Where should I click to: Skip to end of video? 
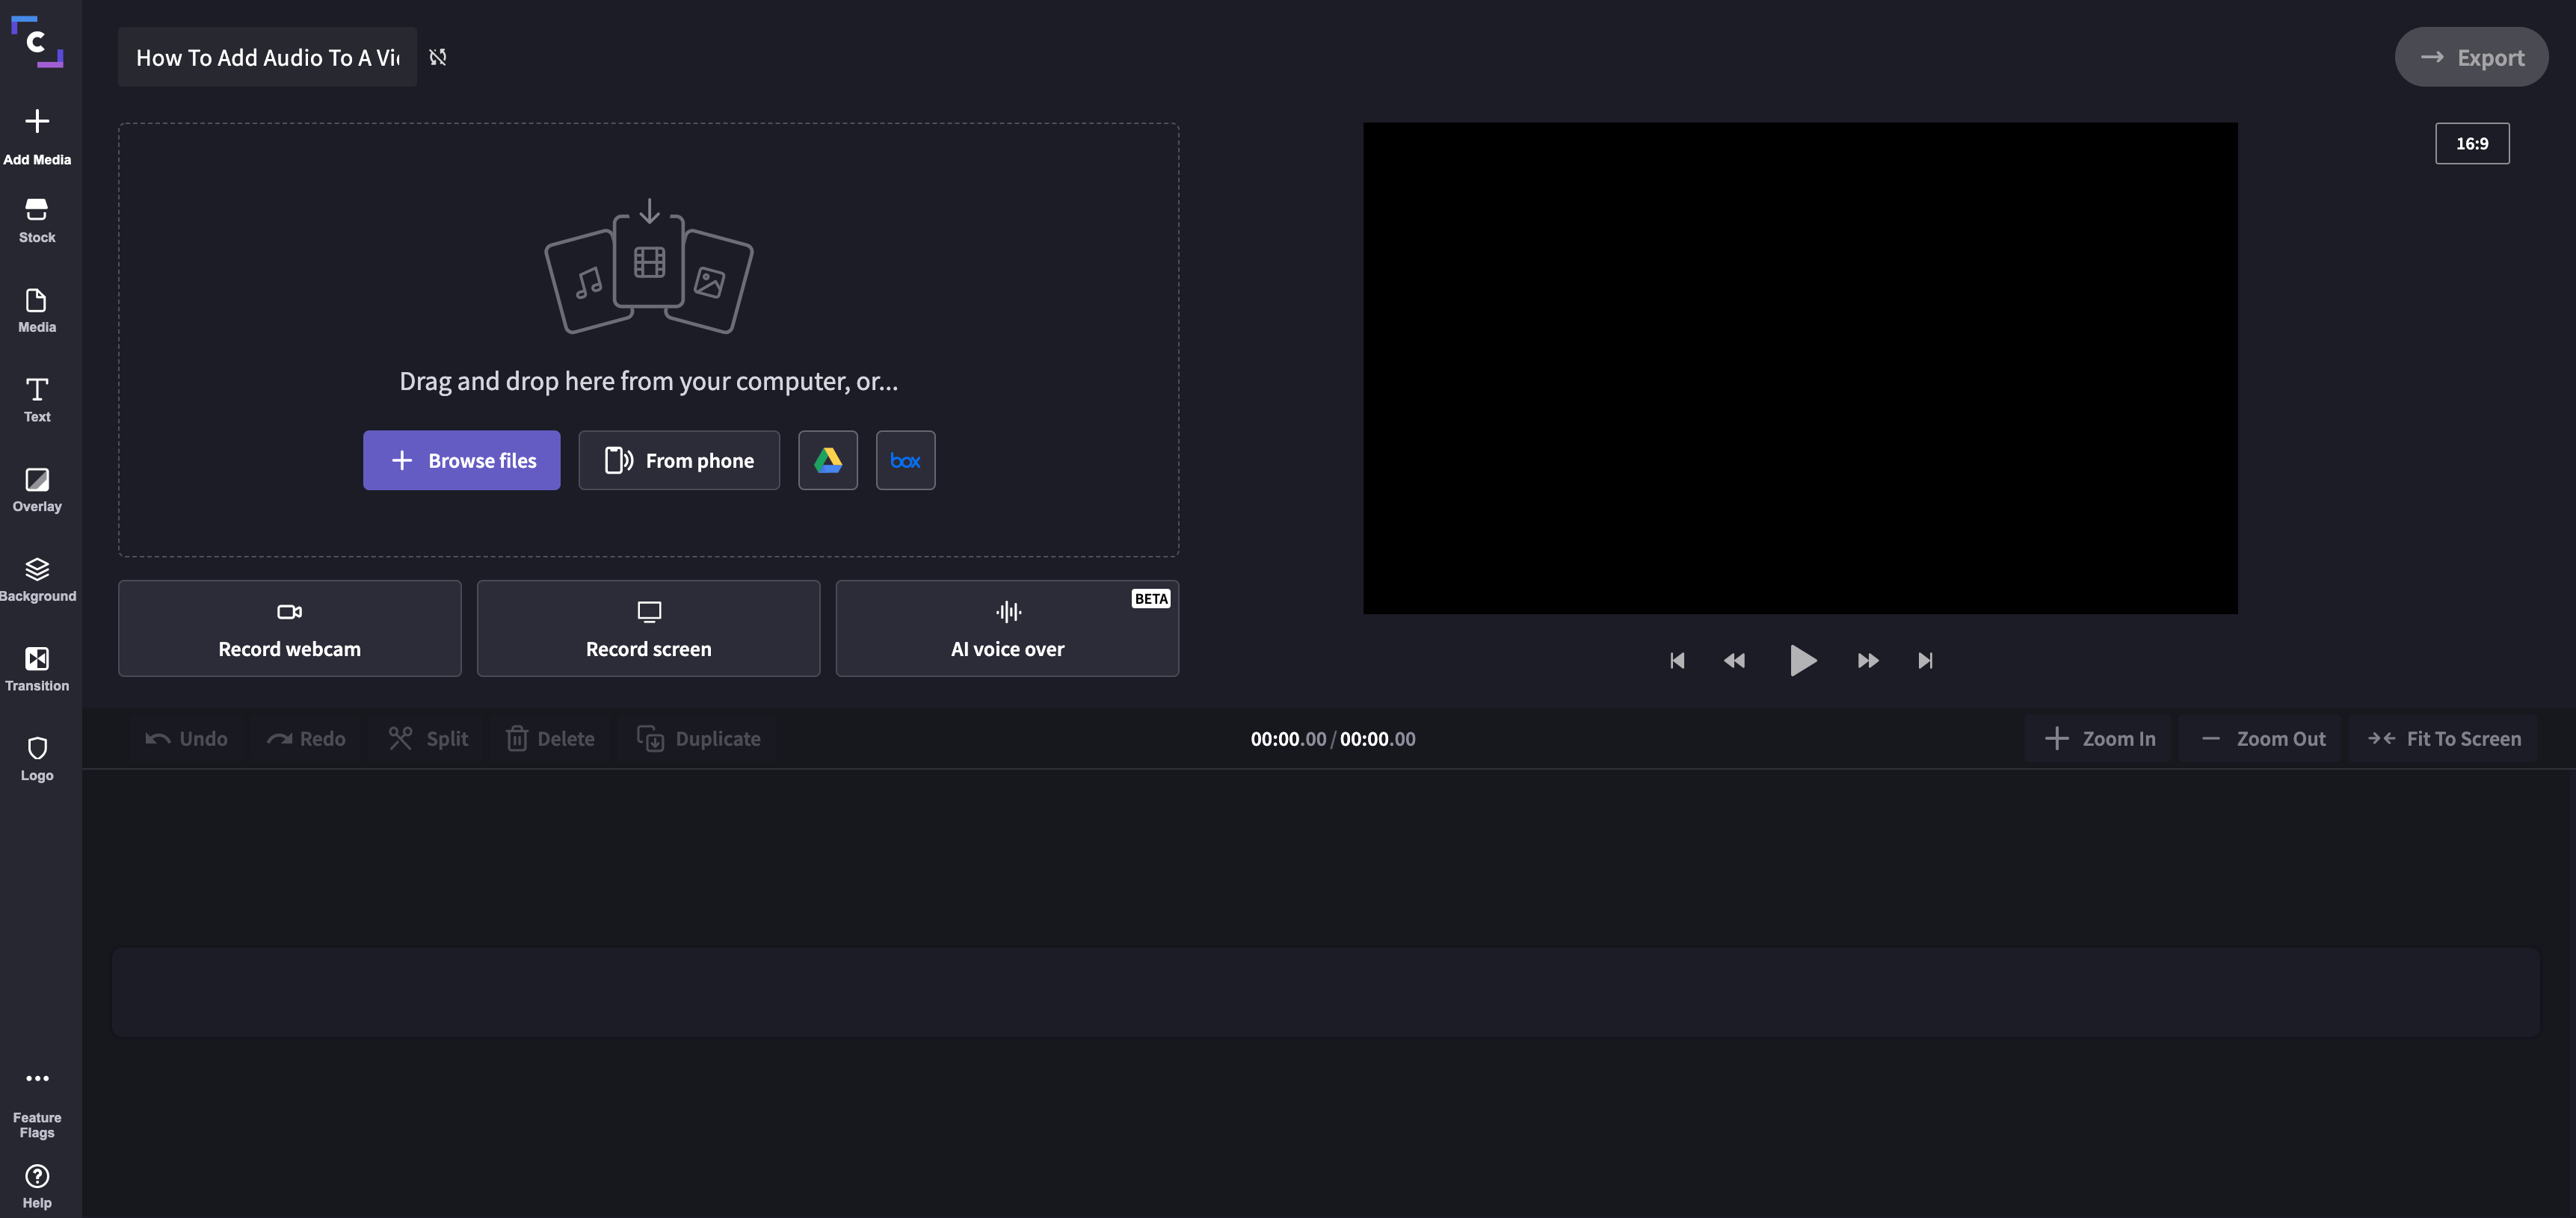[1925, 660]
